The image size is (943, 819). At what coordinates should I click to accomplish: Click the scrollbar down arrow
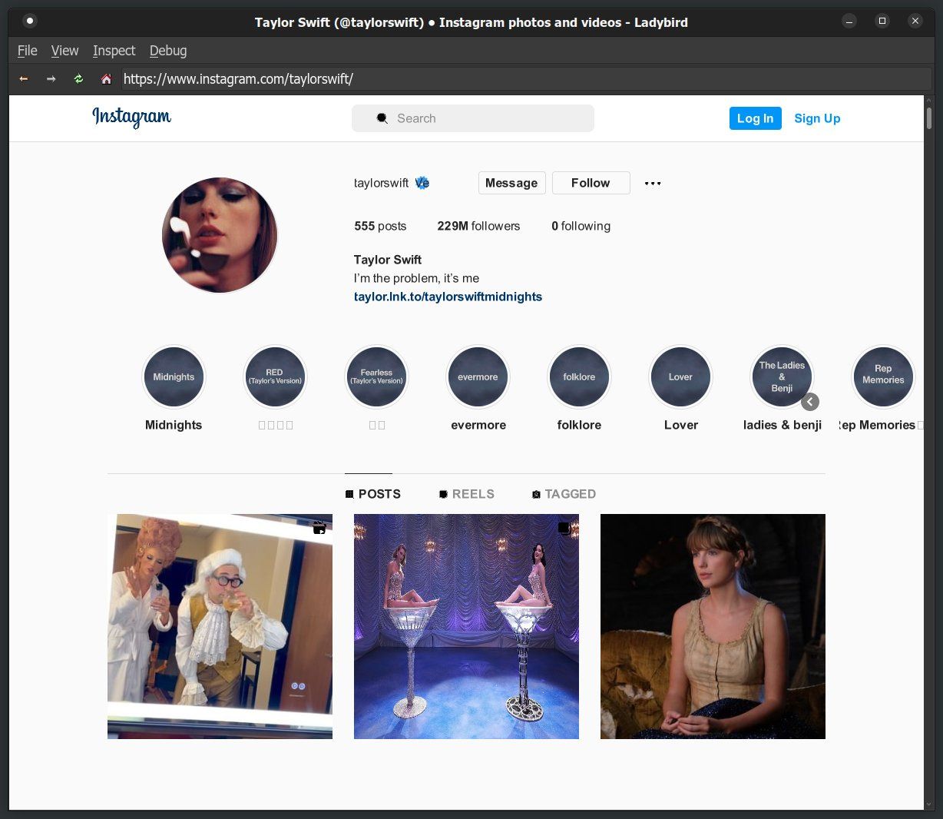pos(929,804)
